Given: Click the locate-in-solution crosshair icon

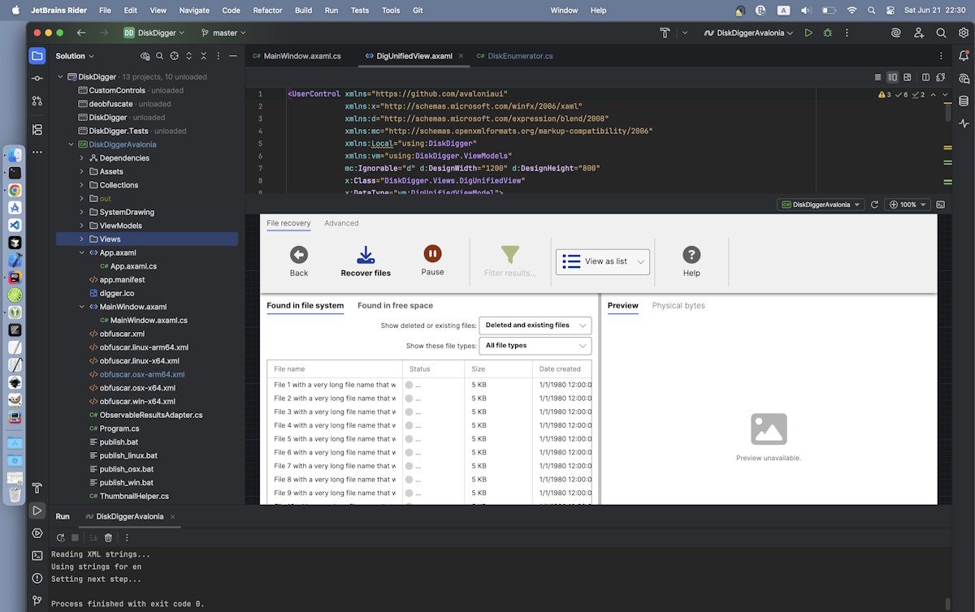Looking at the screenshot, I should [174, 56].
